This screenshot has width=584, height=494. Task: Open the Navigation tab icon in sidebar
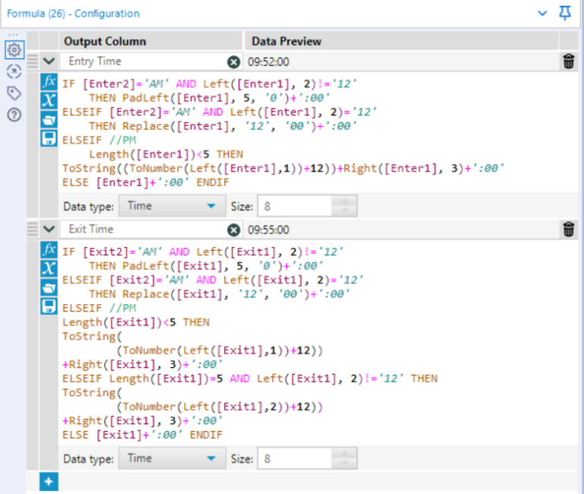[x=14, y=71]
